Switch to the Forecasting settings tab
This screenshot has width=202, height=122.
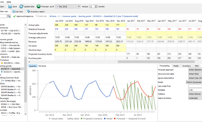[x=164, y=66]
